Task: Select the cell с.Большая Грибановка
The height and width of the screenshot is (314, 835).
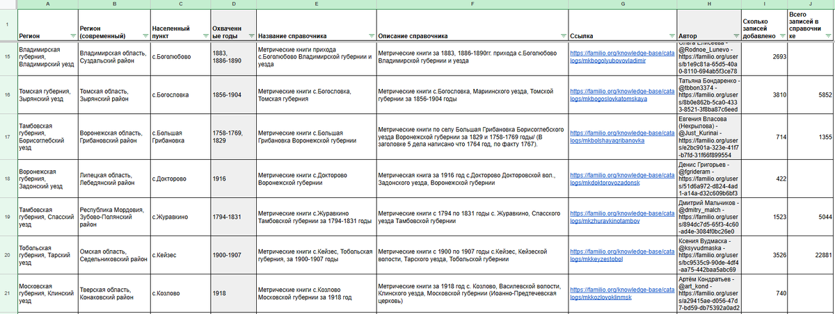Action: tap(180, 138)
